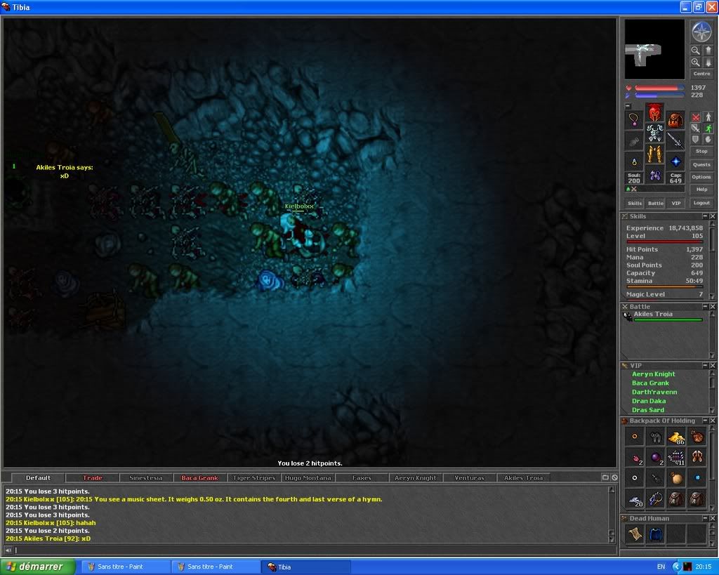The height and width of the screenshot is (575, 719).
Task: Close the Battle panel
Action: click(x=713, y=306)
